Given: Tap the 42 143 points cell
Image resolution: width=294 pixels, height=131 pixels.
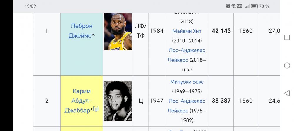Looking at the screenshot, I should [221, 31].
